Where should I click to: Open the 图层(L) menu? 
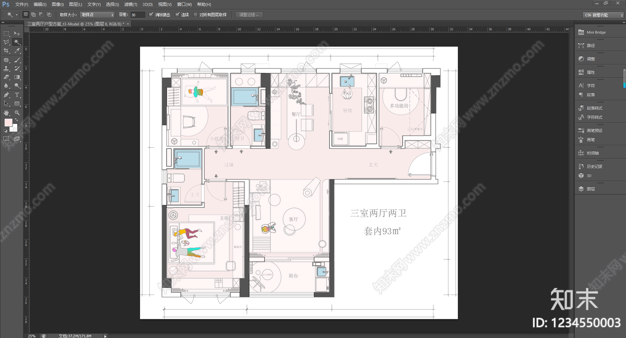point(76,4)
